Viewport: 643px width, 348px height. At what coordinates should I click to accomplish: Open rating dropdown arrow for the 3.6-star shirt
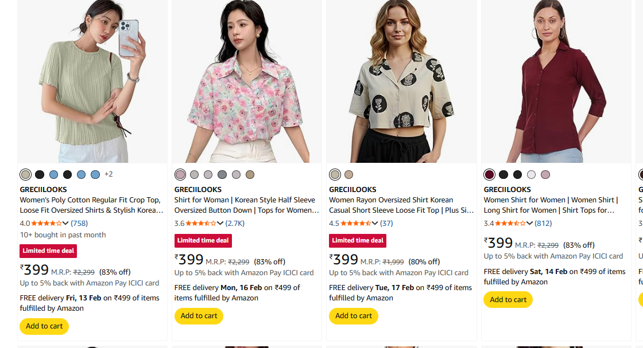click(220, 223)
